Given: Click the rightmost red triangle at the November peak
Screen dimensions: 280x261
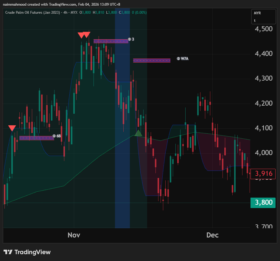Looking at the screenshot, I should [87, 35].
